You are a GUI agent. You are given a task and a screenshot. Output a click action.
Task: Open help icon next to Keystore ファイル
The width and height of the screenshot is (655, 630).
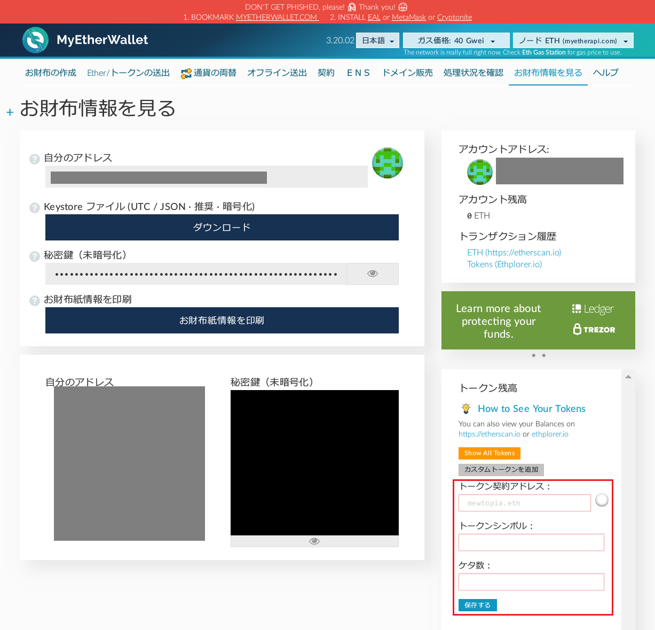tap(35, 207)
